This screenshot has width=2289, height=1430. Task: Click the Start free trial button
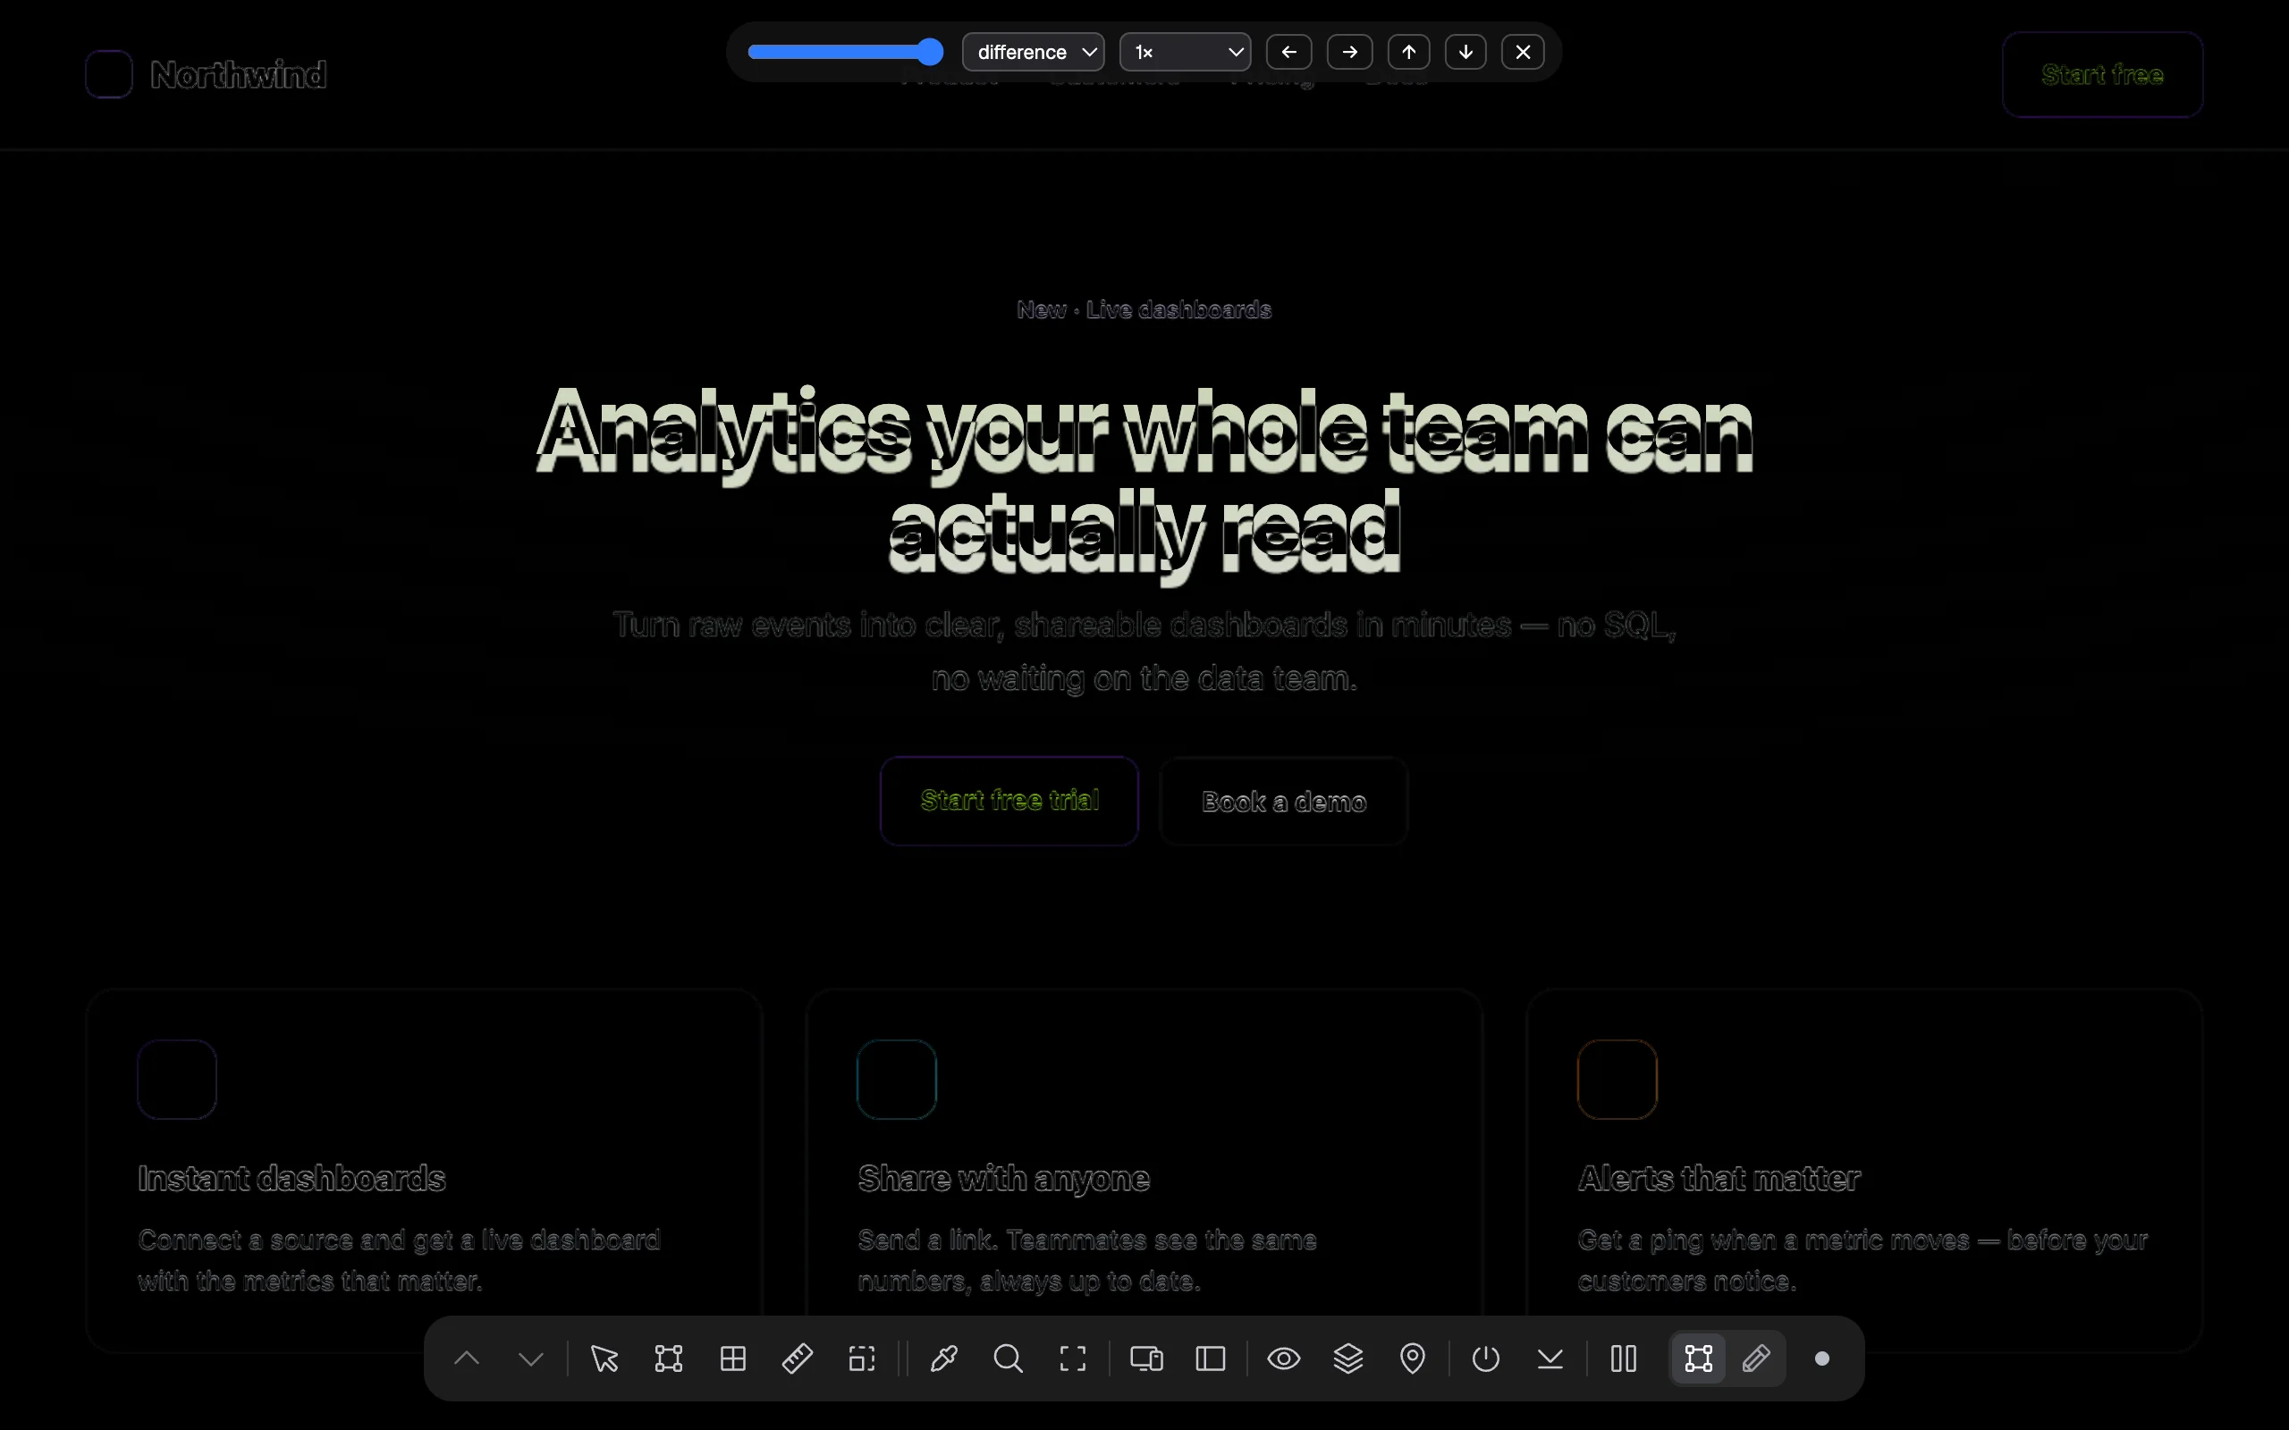[x=1009, y=801]
